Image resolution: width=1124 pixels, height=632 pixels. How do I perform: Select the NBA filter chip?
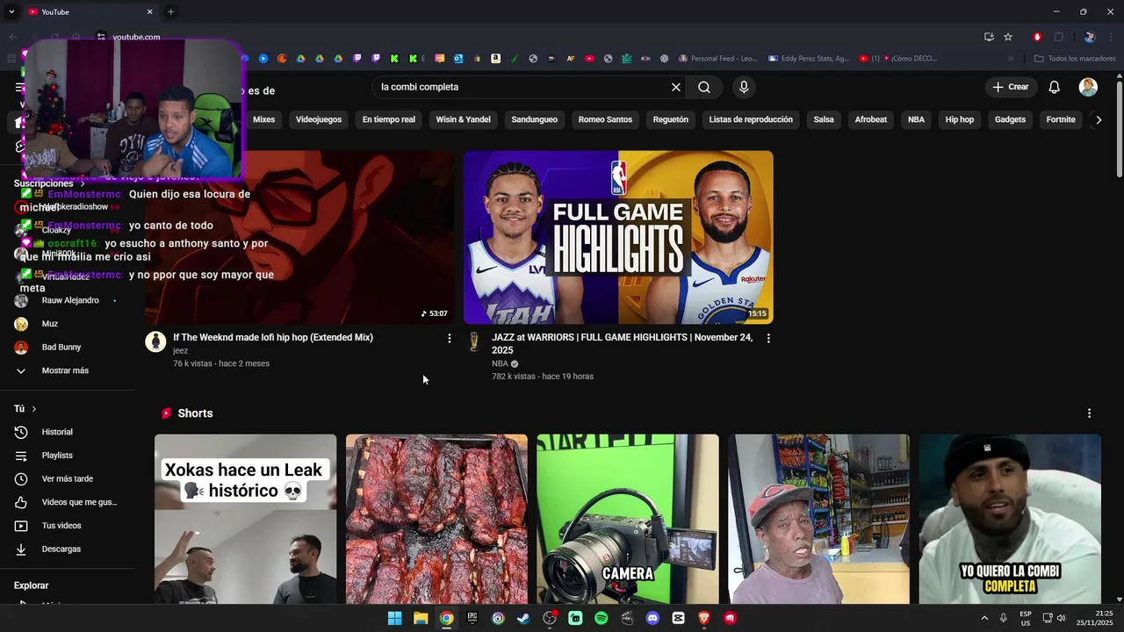pos(916,119)
